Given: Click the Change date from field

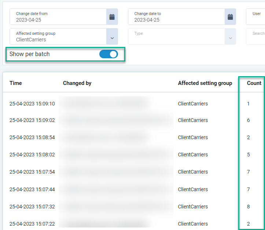Looking at the screenshot, I should point(59,17).
